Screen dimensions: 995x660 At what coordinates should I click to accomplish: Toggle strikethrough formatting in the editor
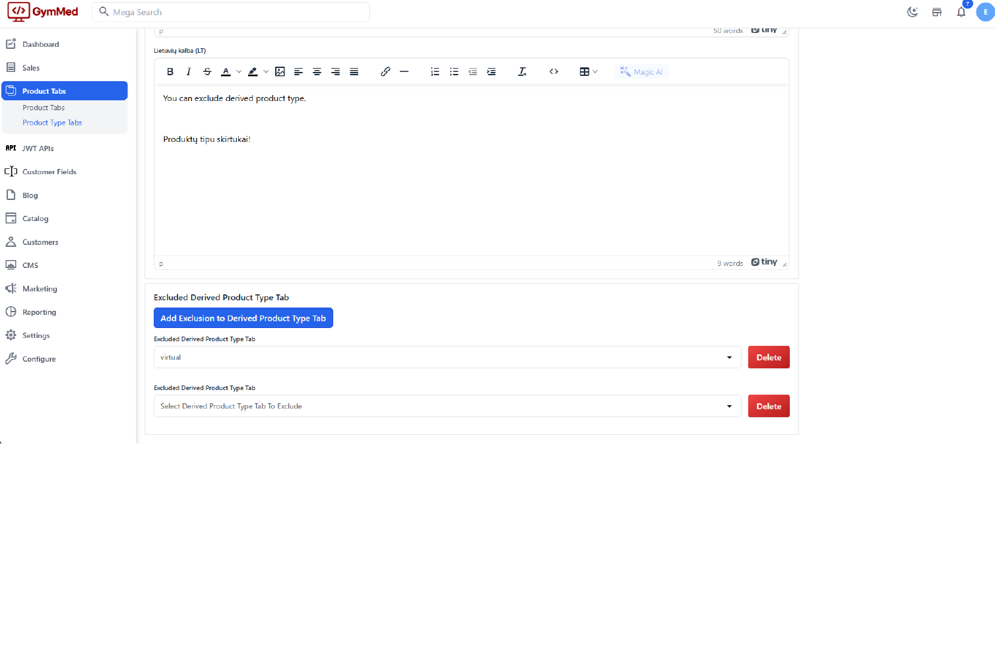pos(207,72)
